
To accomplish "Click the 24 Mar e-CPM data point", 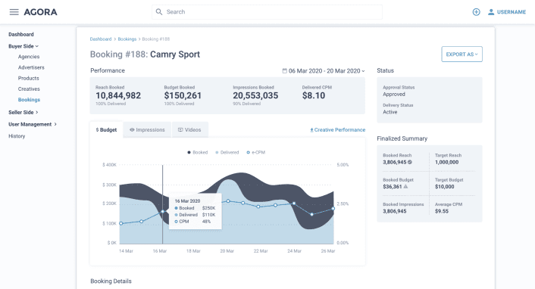I will (294, 204).
